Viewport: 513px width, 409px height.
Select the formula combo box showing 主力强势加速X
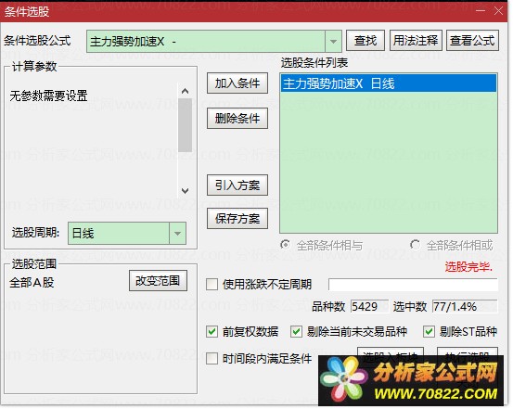point(214,41)
